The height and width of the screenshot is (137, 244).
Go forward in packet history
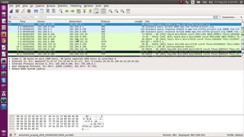coord(73,11)
